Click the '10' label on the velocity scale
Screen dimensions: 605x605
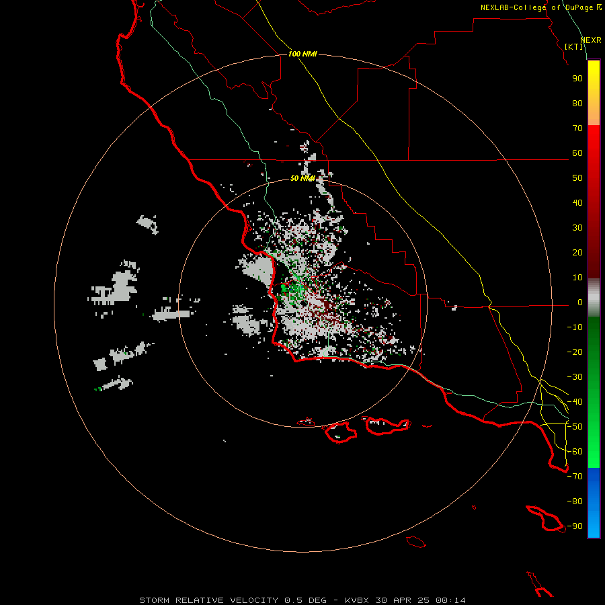point(577,278)
